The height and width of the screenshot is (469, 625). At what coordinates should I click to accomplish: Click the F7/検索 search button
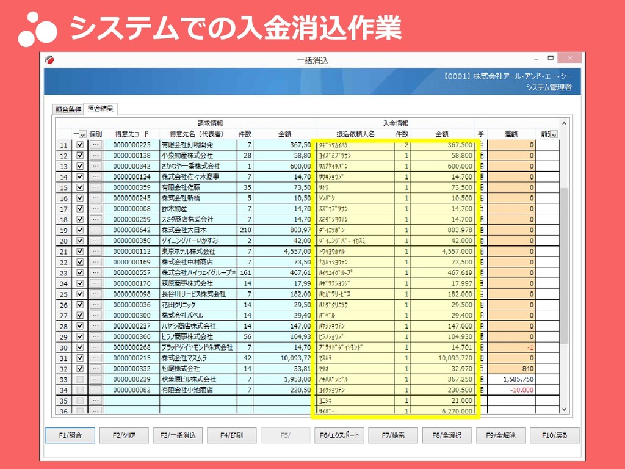click(393, 435)
